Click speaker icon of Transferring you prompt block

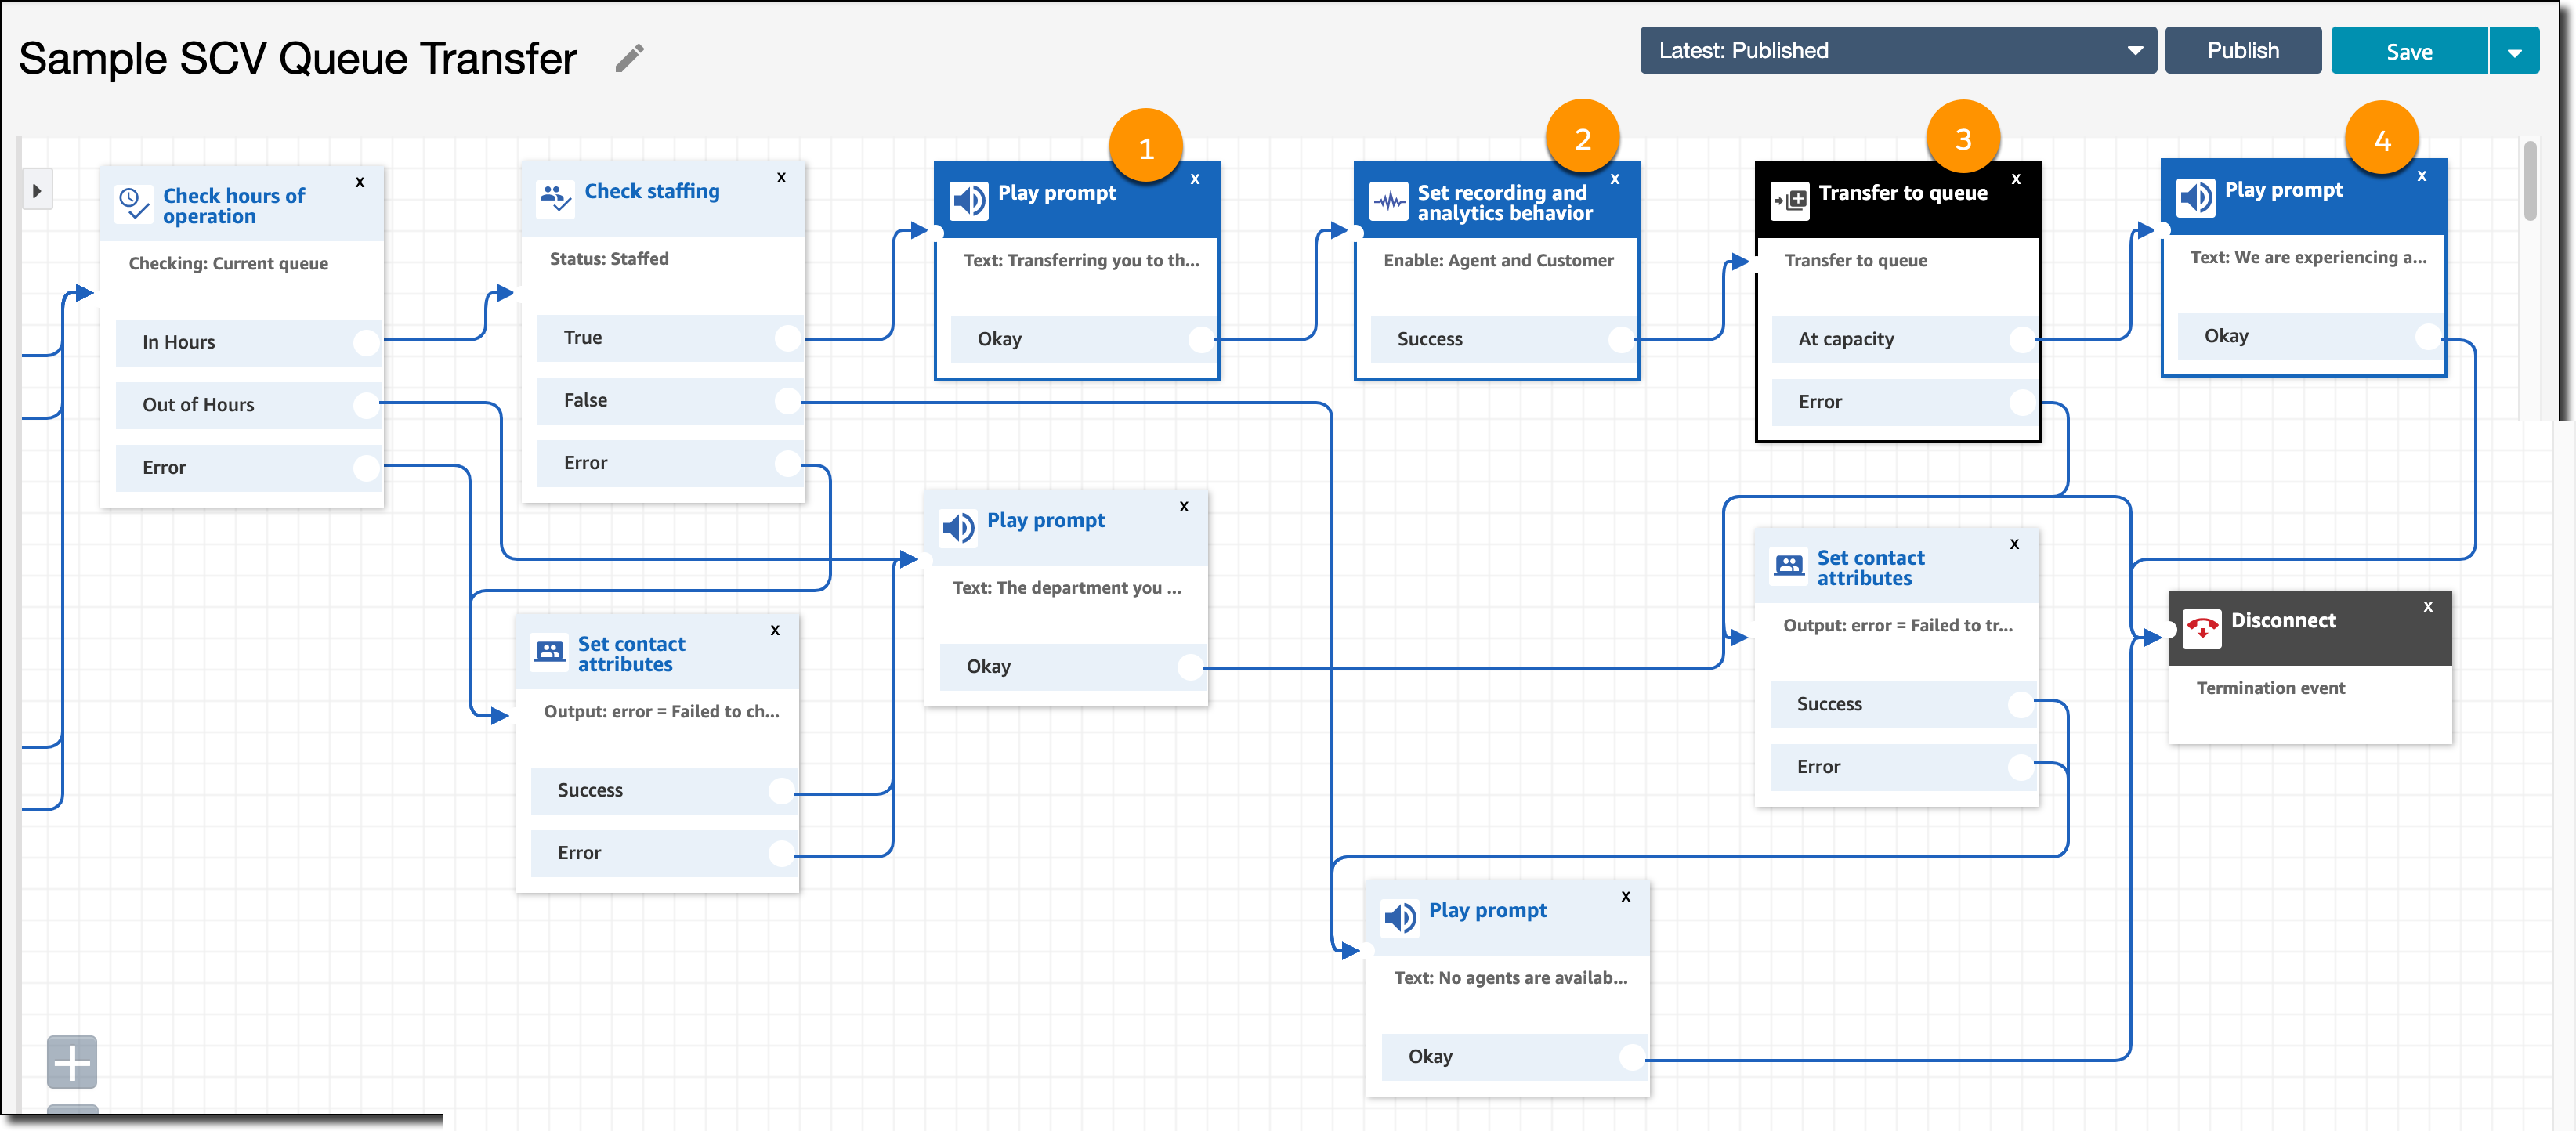point(969,200)
